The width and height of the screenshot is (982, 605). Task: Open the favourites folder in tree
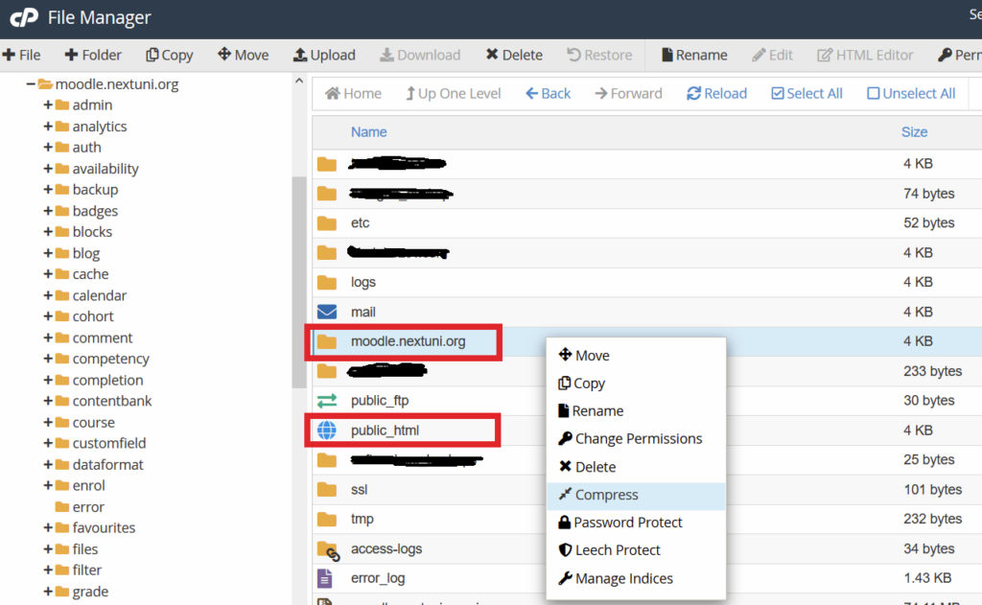[104, 527]
